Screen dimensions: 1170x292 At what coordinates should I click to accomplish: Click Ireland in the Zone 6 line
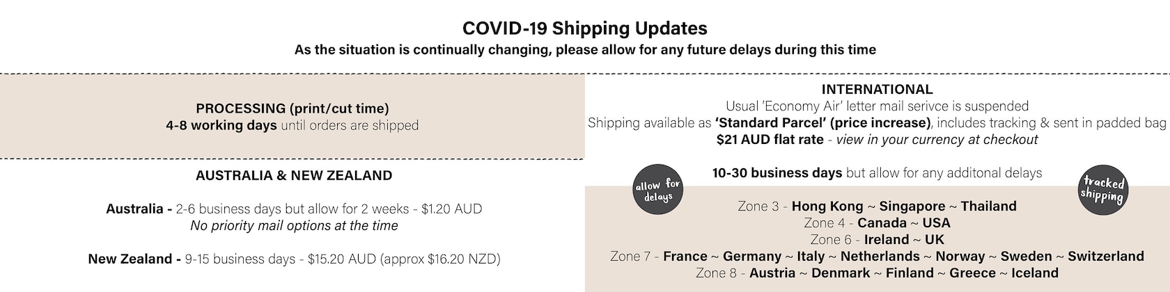point(887,240)
